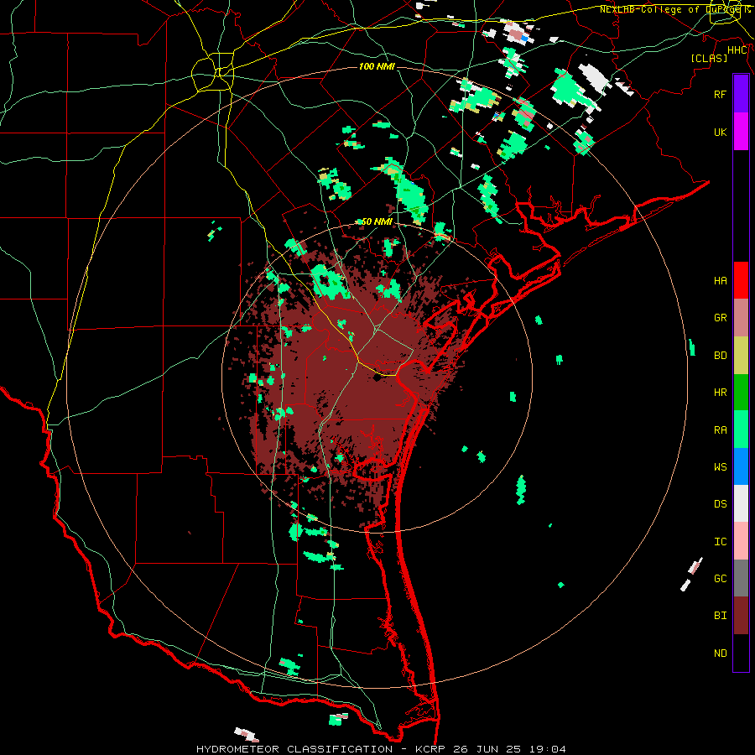Screen dimensions: 755x755
Task: Select the GR graupel color swatch
Action: (741, 317)
